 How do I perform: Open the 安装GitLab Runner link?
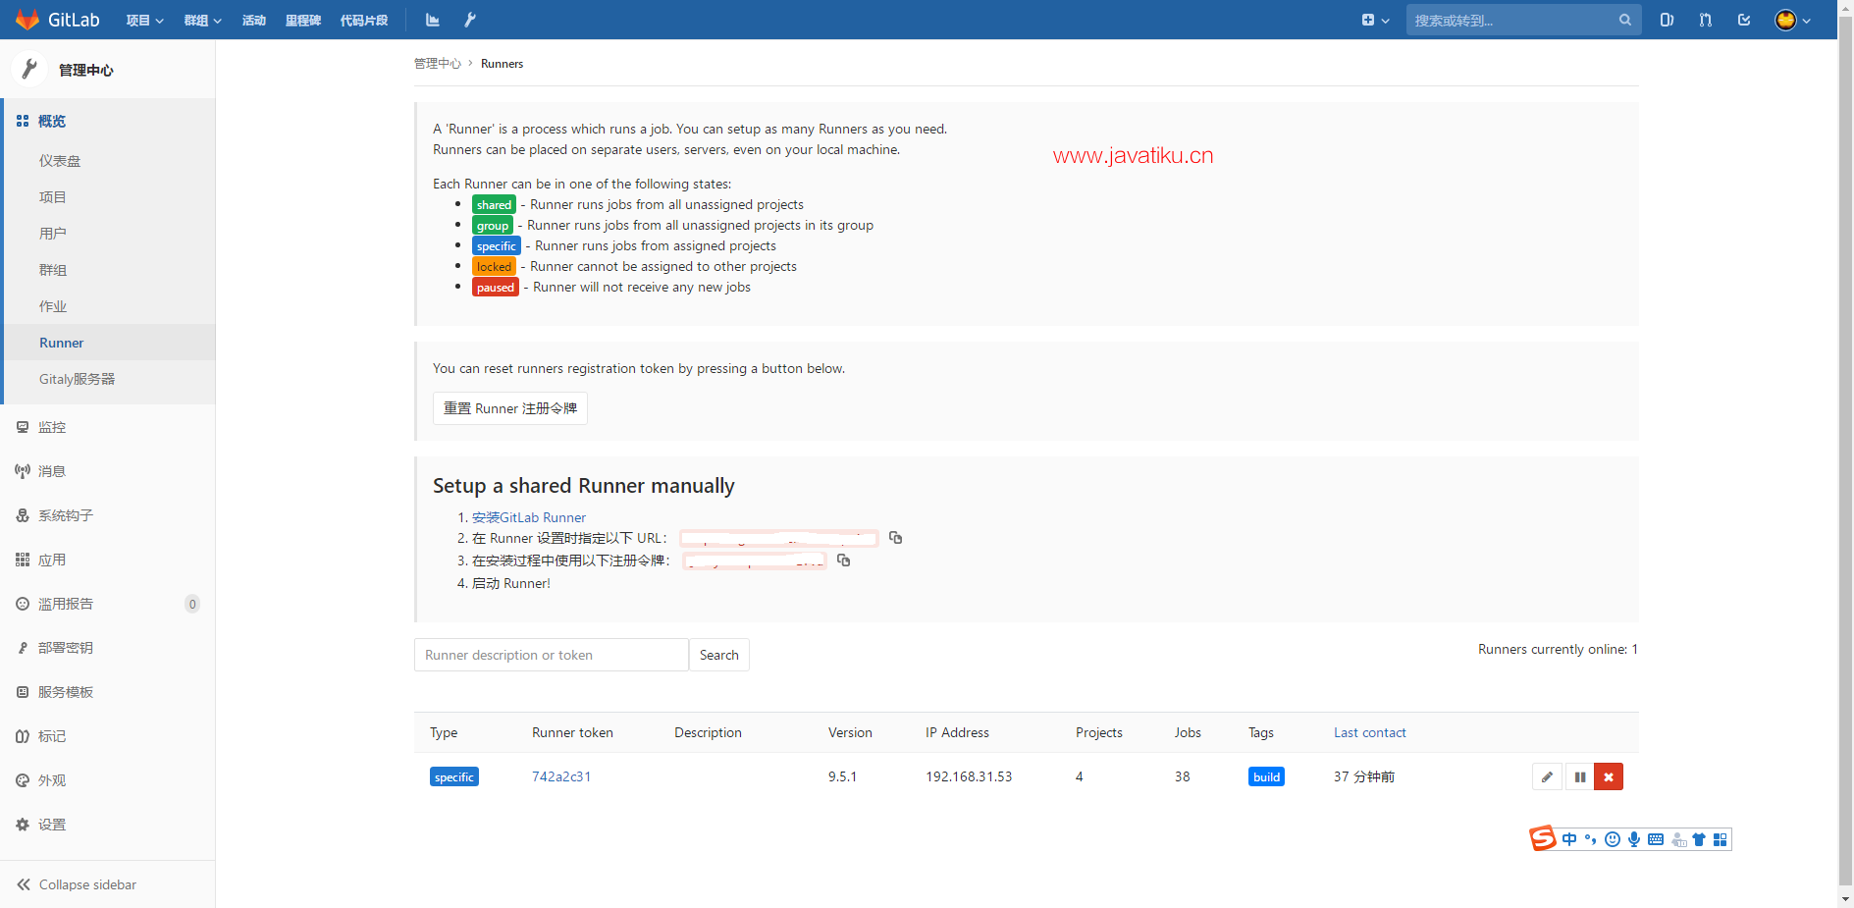click(529, 517)
